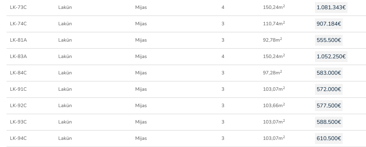This screenshot has width=366, height=147.
Task: Click the LK-81A property reference
Action: (18, 40)
